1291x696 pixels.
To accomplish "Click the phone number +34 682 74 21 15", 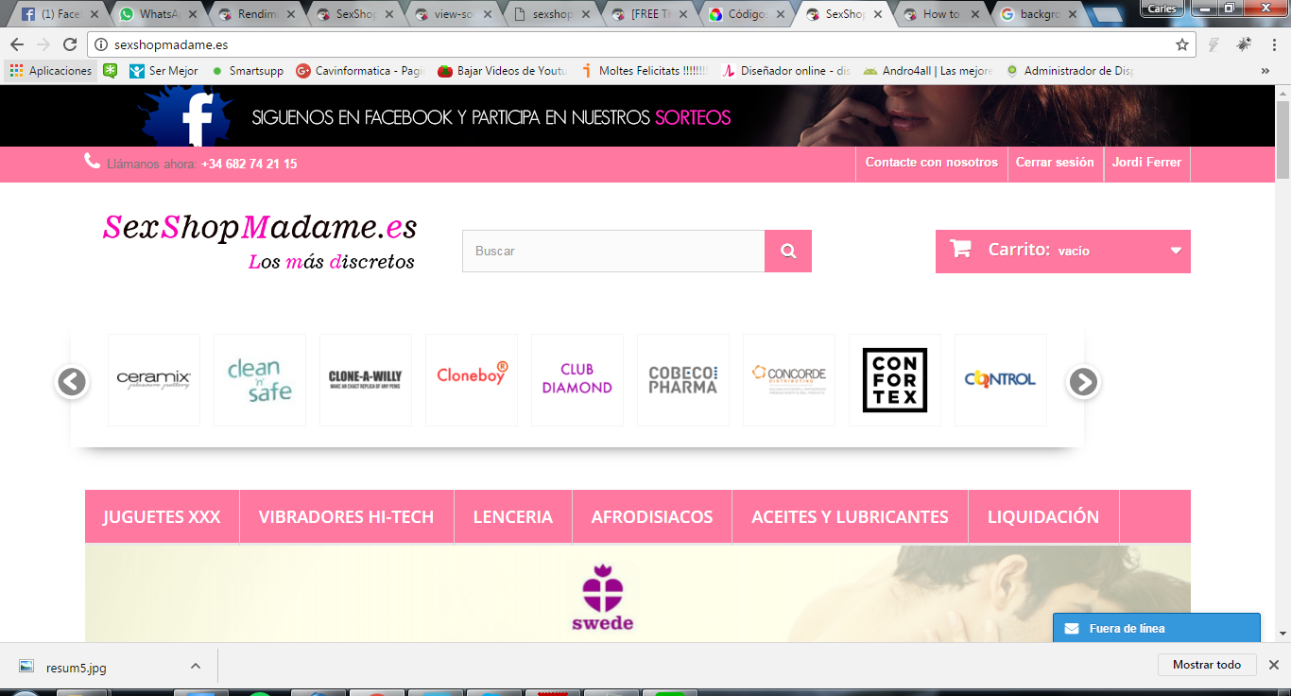I will pos(250,164).
